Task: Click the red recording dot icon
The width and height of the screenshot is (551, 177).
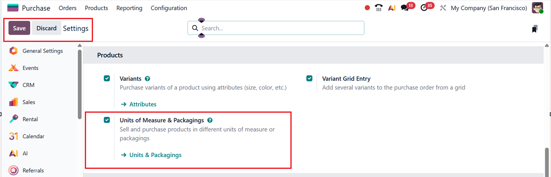Action: (367, 8)
